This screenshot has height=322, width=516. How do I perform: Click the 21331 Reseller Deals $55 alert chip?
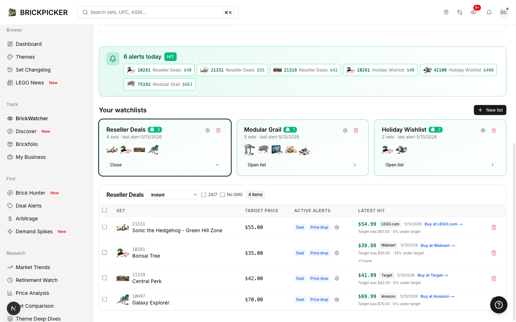[x=232, y=70]
